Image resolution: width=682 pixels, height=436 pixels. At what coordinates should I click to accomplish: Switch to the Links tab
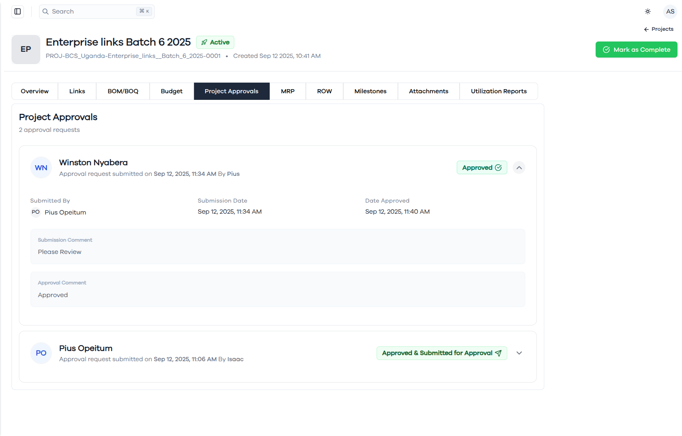tap(77, 91)
